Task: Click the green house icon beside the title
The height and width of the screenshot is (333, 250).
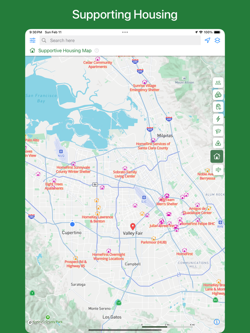Action: [x=32, y=51]
